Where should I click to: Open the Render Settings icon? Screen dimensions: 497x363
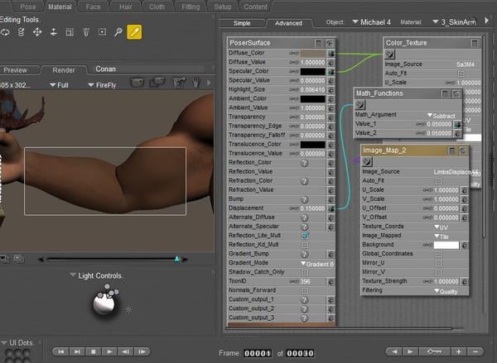(180, 83)
